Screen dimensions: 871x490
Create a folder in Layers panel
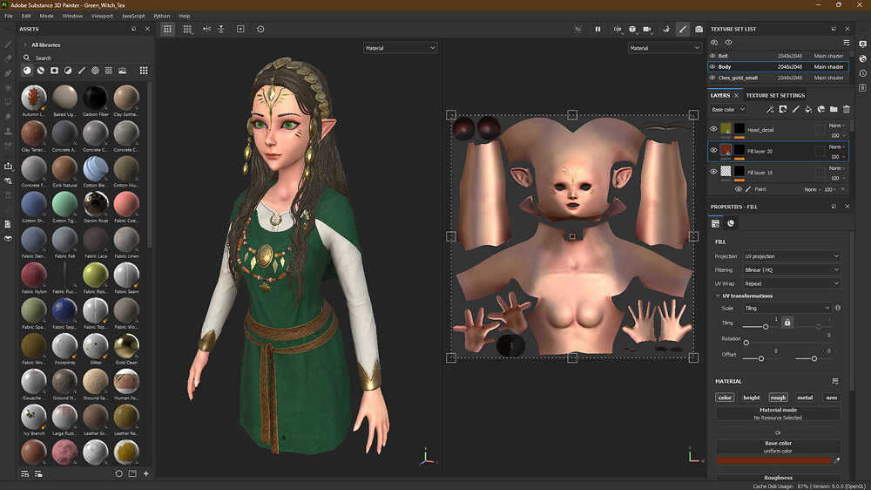click(x=834, y=110)
